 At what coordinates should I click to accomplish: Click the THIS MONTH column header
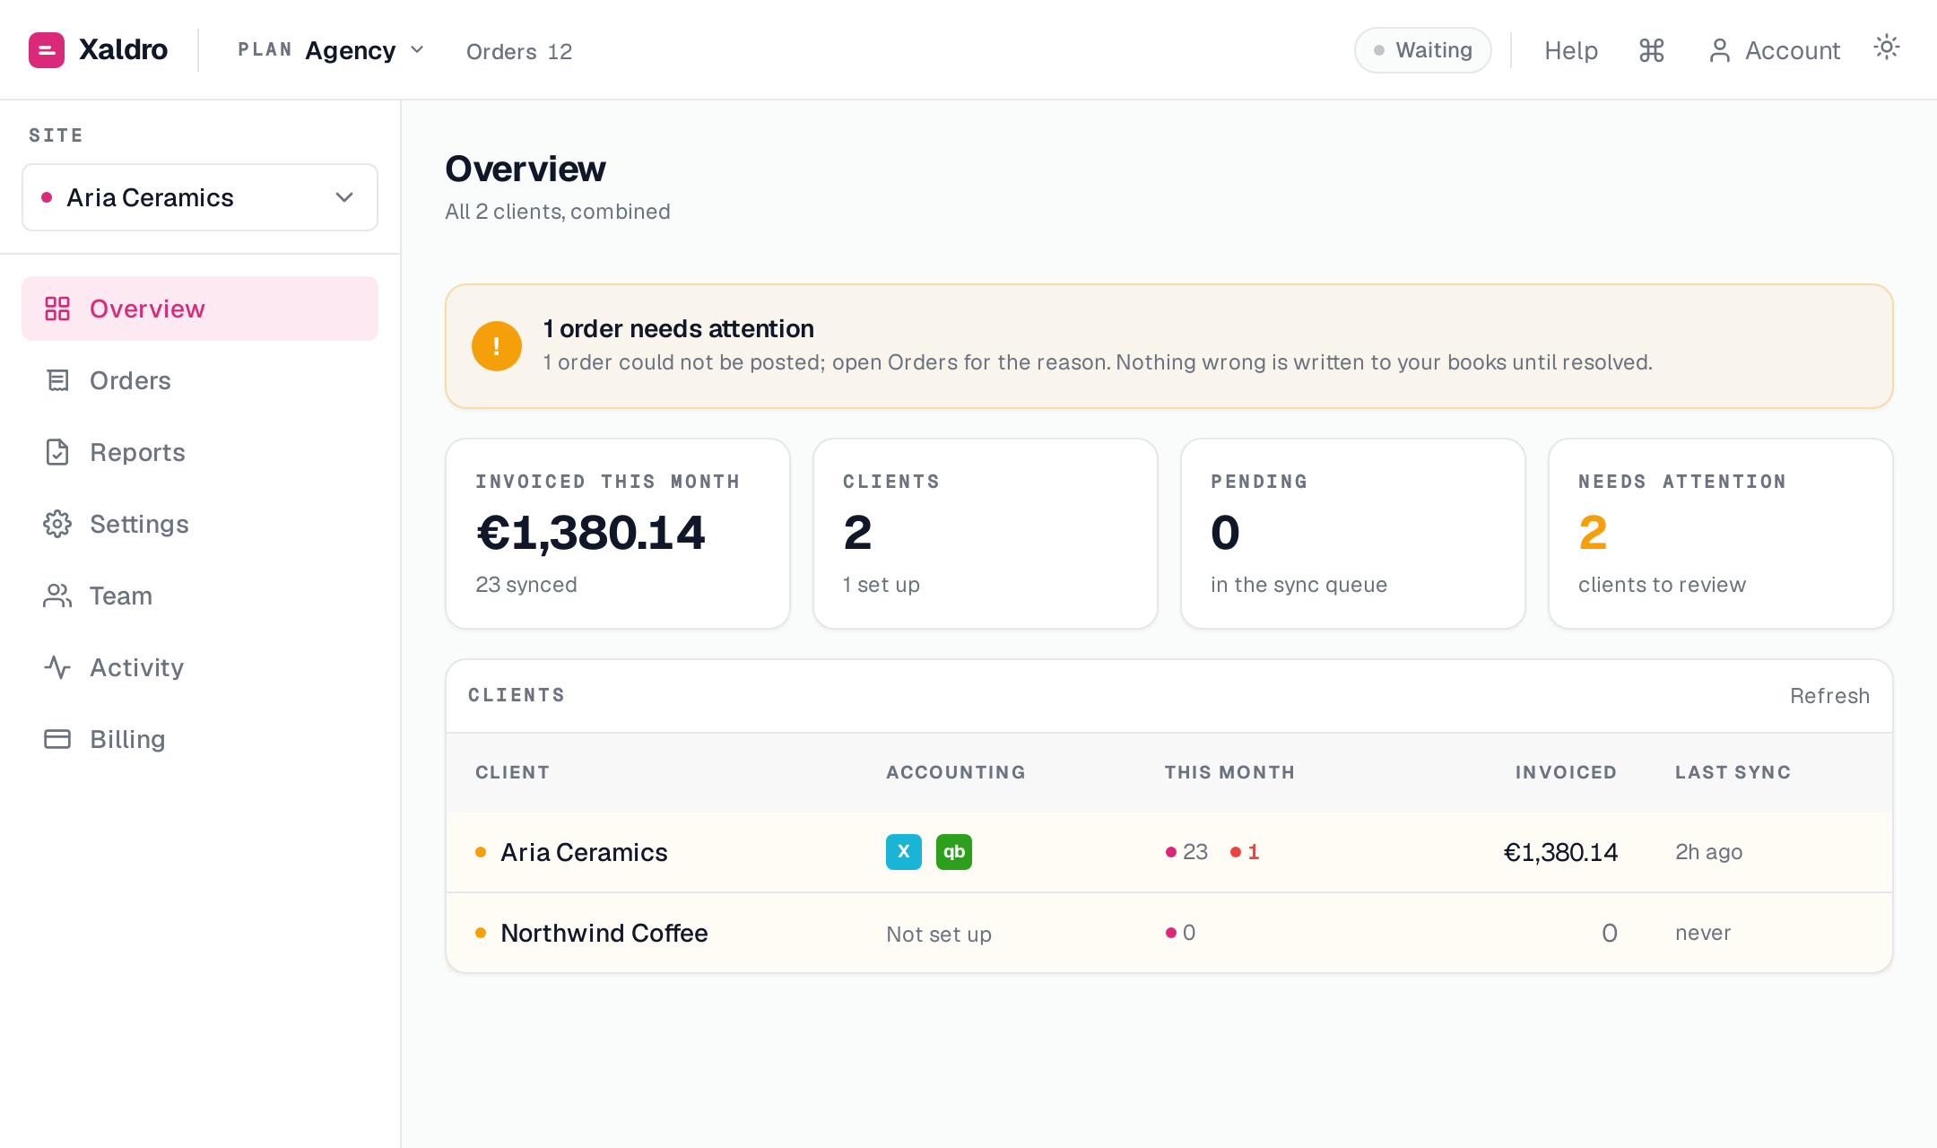tap(1229, 772)
